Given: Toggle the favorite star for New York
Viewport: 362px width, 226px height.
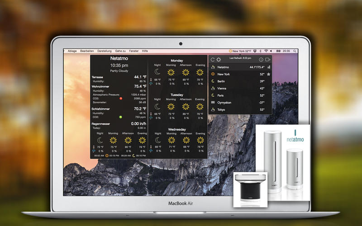Looking at the screenshot, I should [x=269, y=74].
